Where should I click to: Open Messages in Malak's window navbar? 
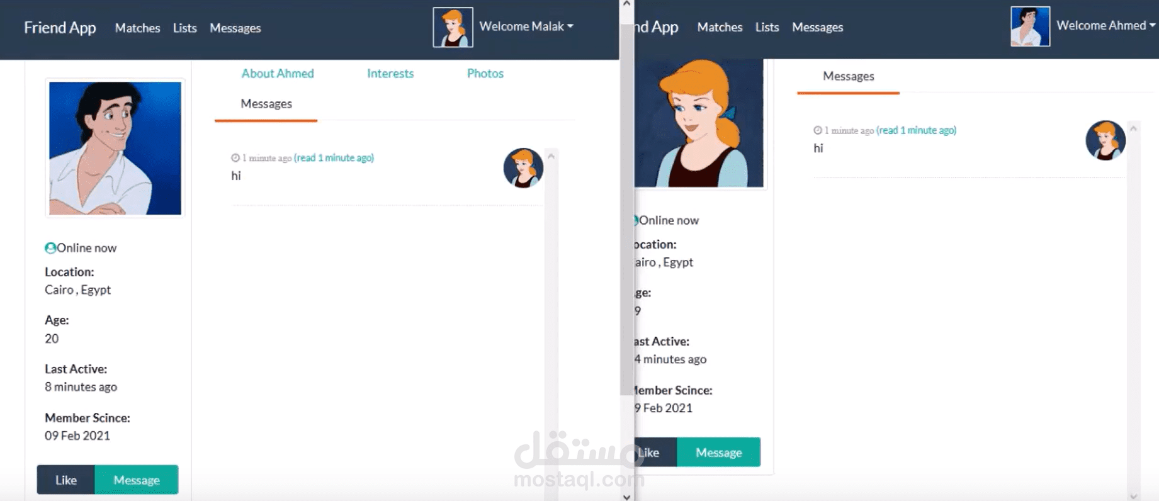(235, 28)
